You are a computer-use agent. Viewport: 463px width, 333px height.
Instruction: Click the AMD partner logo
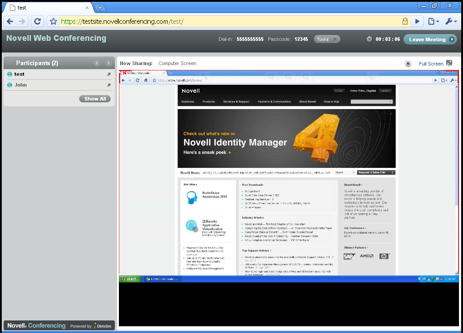[367, 256]
